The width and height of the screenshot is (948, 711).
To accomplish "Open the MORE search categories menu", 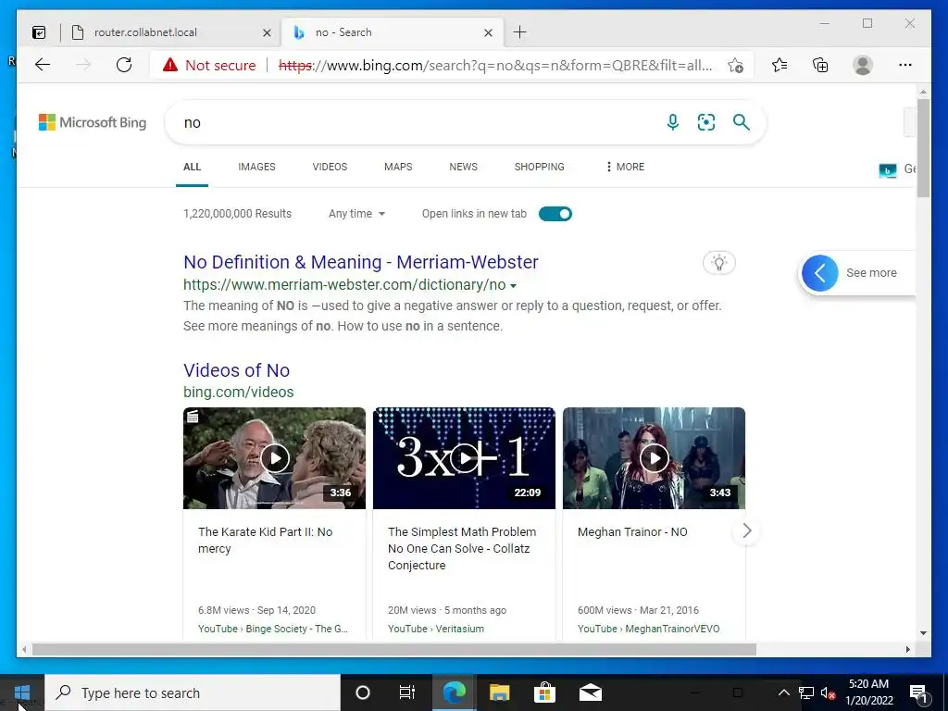I will 625,167.
